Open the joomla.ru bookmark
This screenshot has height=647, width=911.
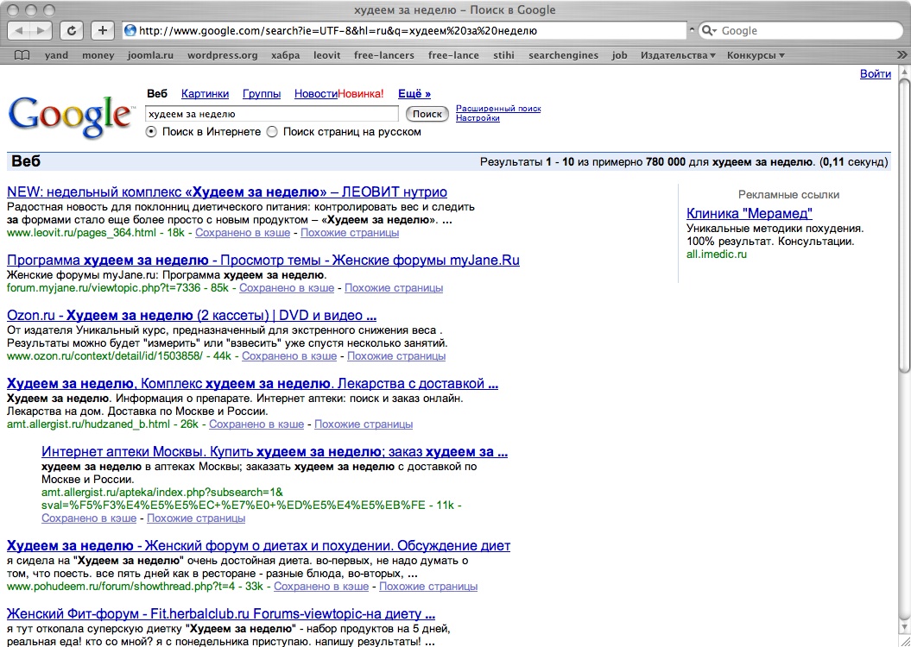150,56
